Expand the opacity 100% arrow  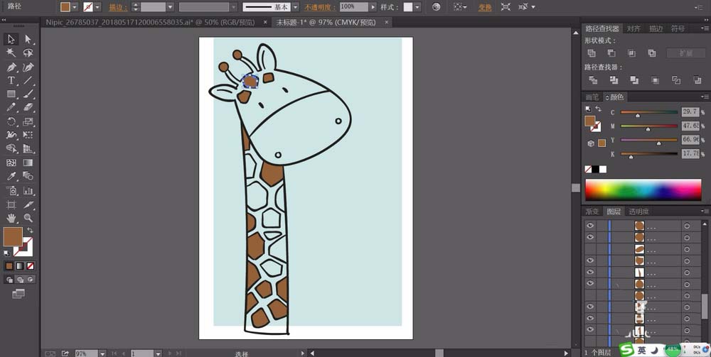click(373, 7)
